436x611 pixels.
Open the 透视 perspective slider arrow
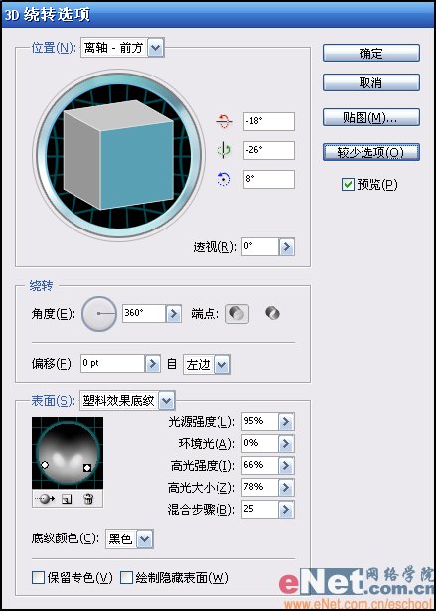[x=287, y=247]
